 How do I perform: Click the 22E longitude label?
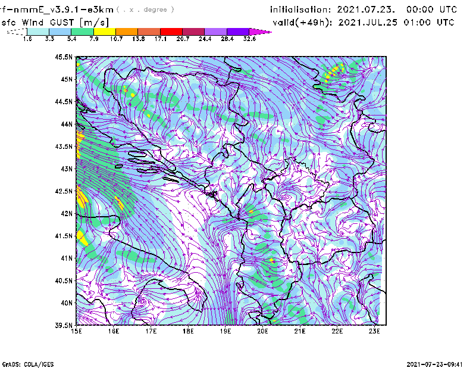coord(337,331)
